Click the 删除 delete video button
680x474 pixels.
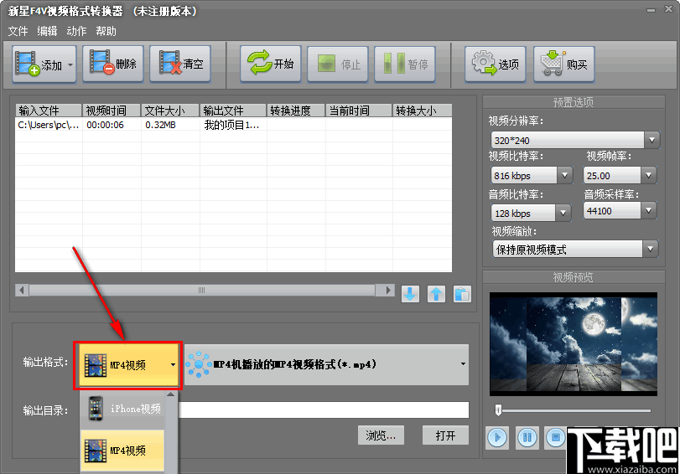click(112, 64)
